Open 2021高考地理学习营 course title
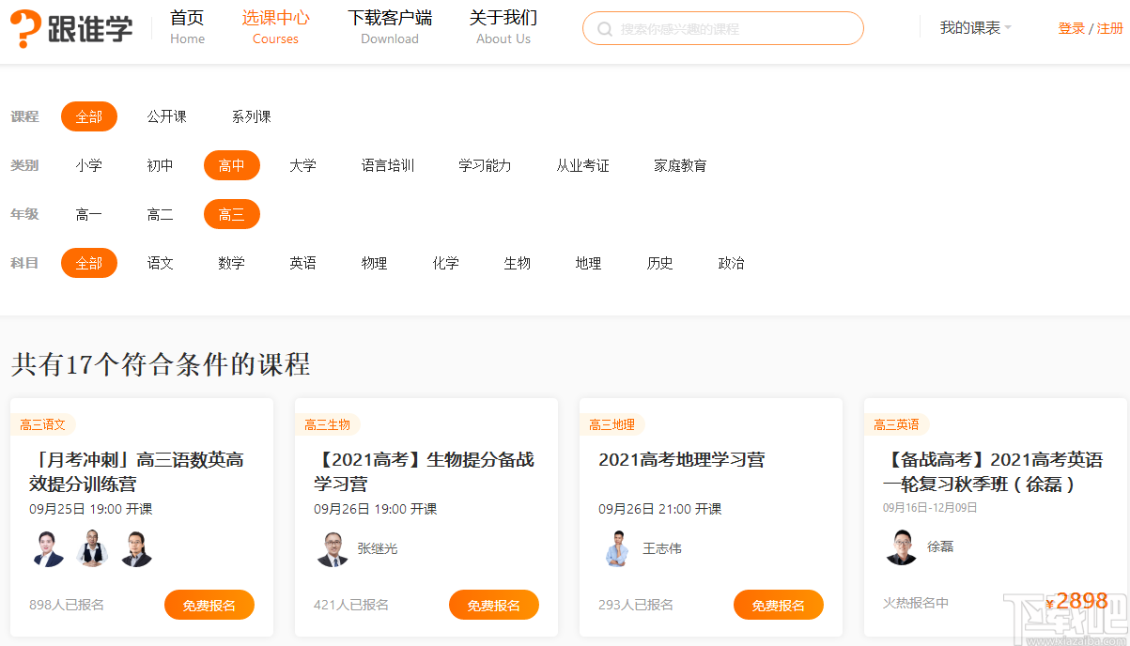 pos(681,459)
